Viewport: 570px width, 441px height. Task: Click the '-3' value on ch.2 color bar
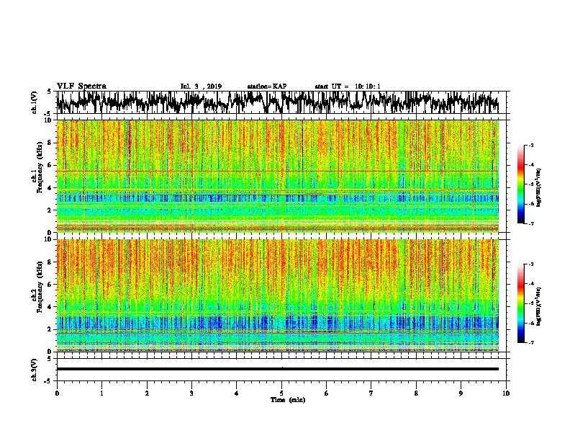[x=530, y=264]
